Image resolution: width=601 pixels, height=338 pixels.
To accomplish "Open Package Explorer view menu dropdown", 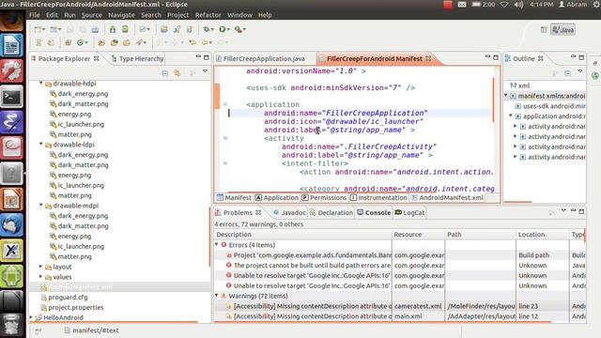I will pyautogui.click(x=205, y=71).
